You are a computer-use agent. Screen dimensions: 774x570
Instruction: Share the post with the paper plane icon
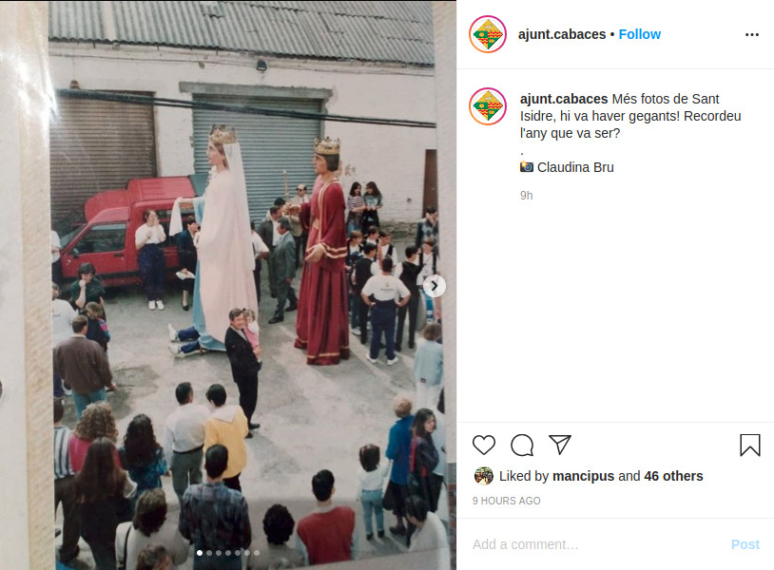(x=560, y=445)
